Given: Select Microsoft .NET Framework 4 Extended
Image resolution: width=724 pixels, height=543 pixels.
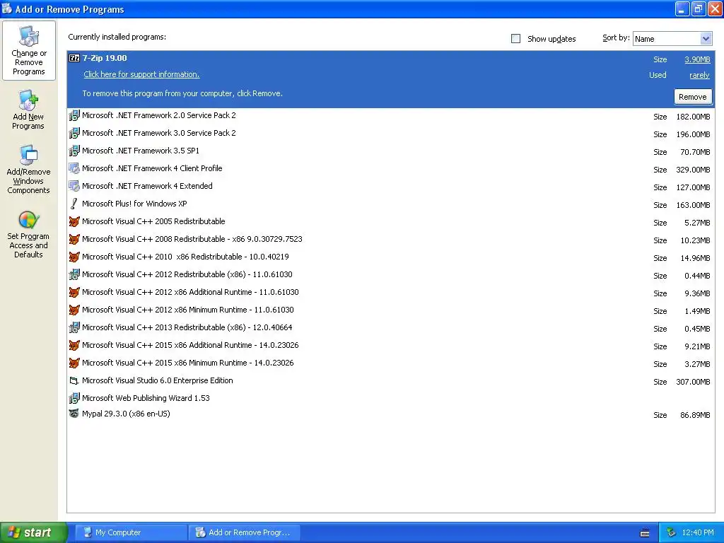Looking at the screenshot, I should [390, 187].
